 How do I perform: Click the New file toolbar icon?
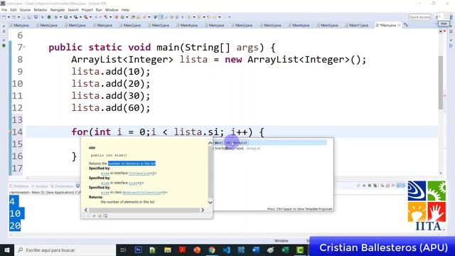tap(4, 17)
